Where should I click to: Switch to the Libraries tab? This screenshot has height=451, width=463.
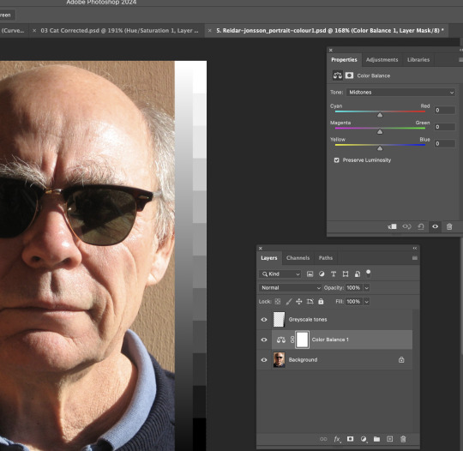tap(418, 60)
